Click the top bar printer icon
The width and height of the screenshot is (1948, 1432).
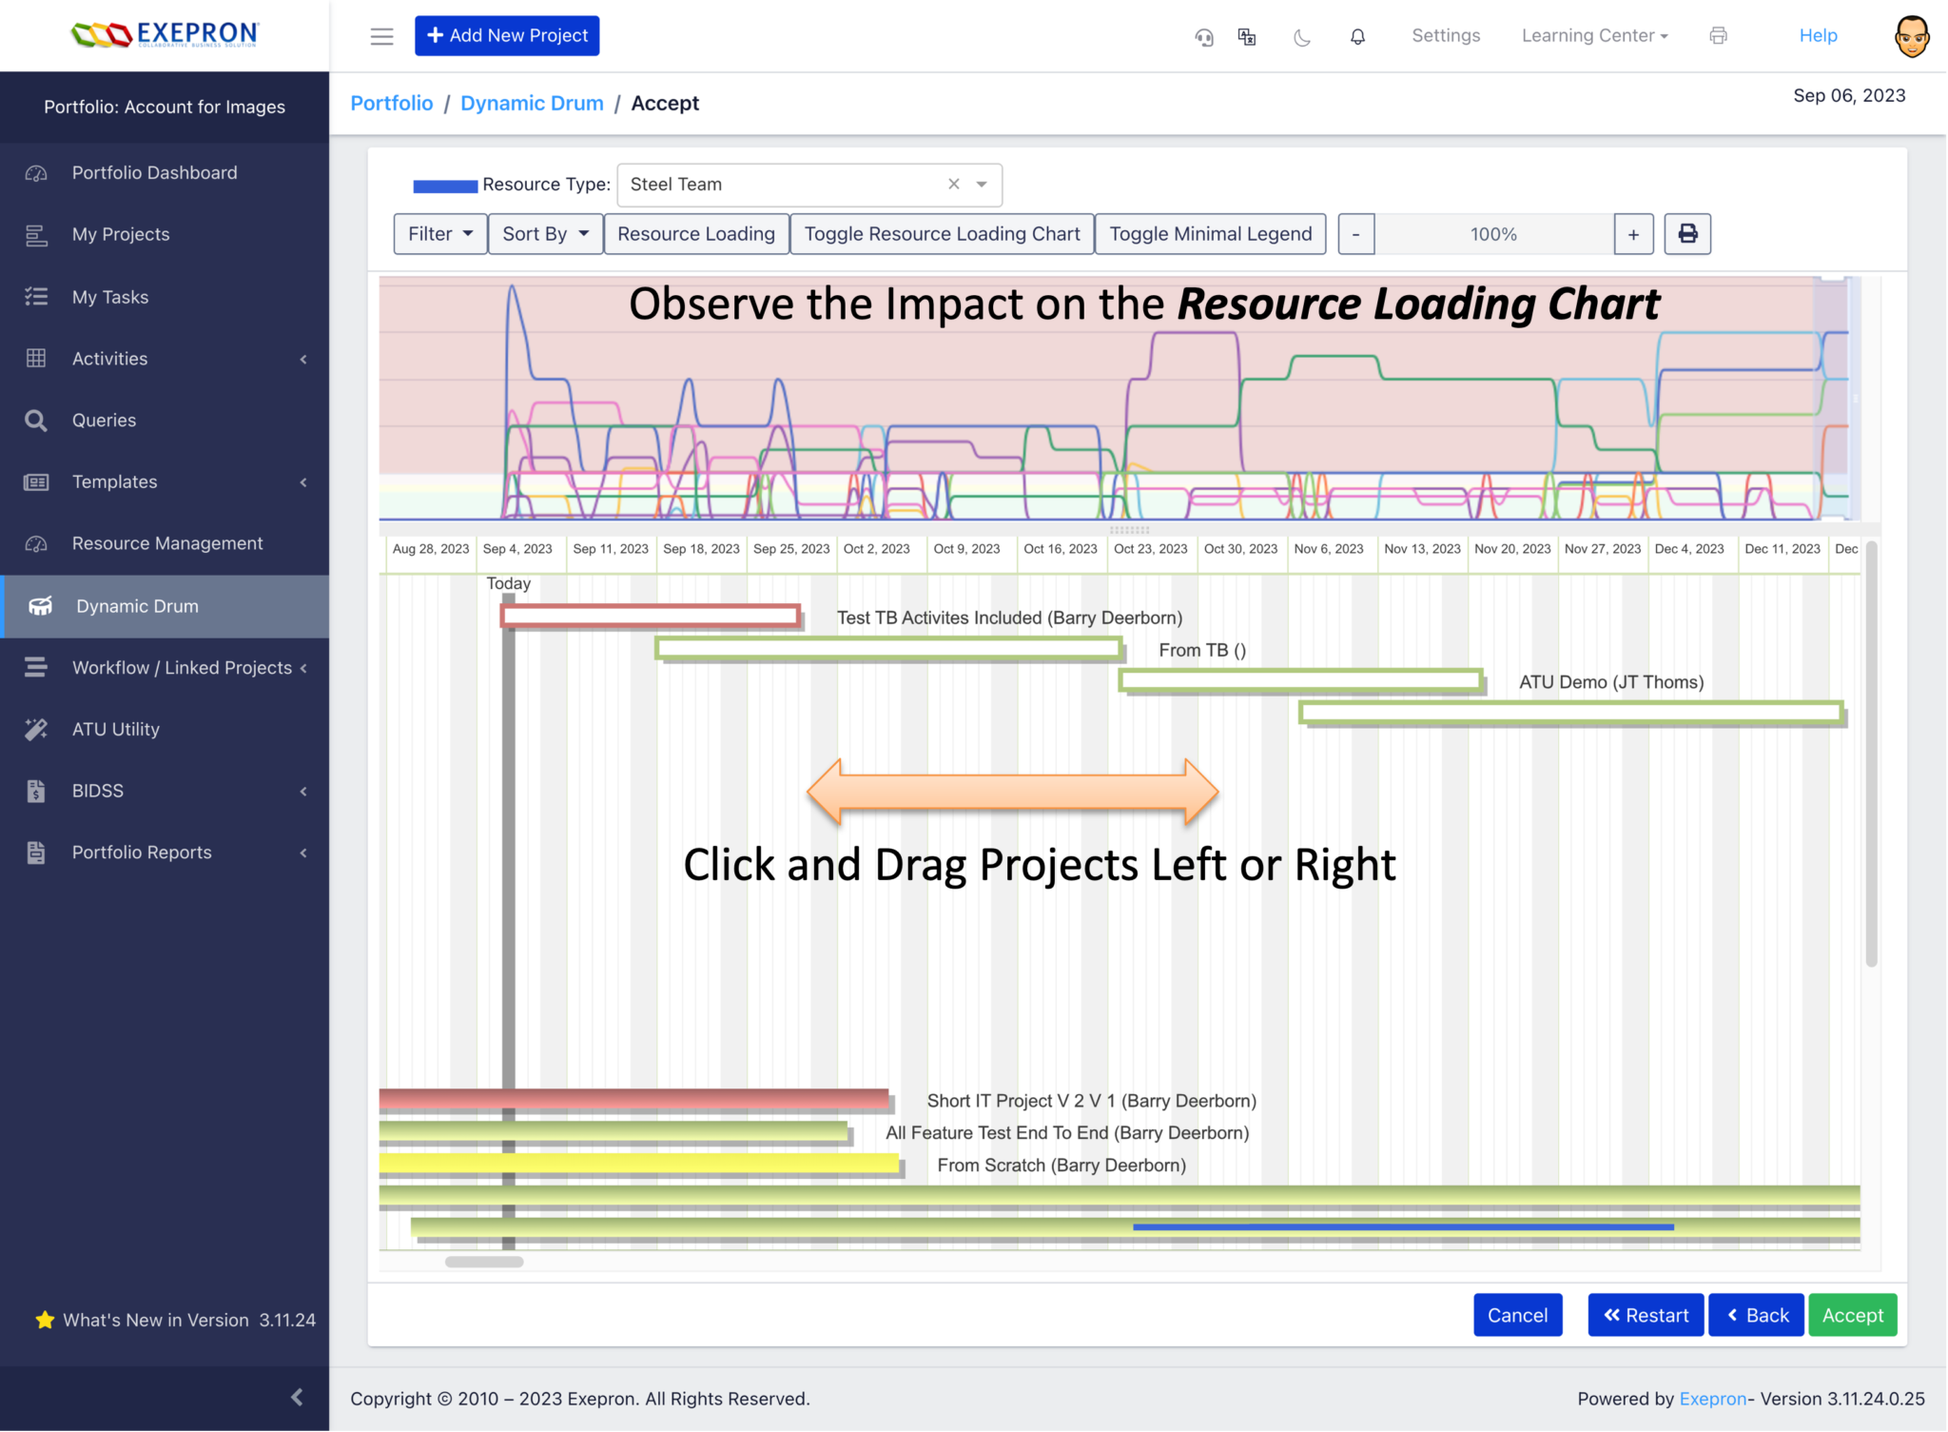pos(1718,36)
